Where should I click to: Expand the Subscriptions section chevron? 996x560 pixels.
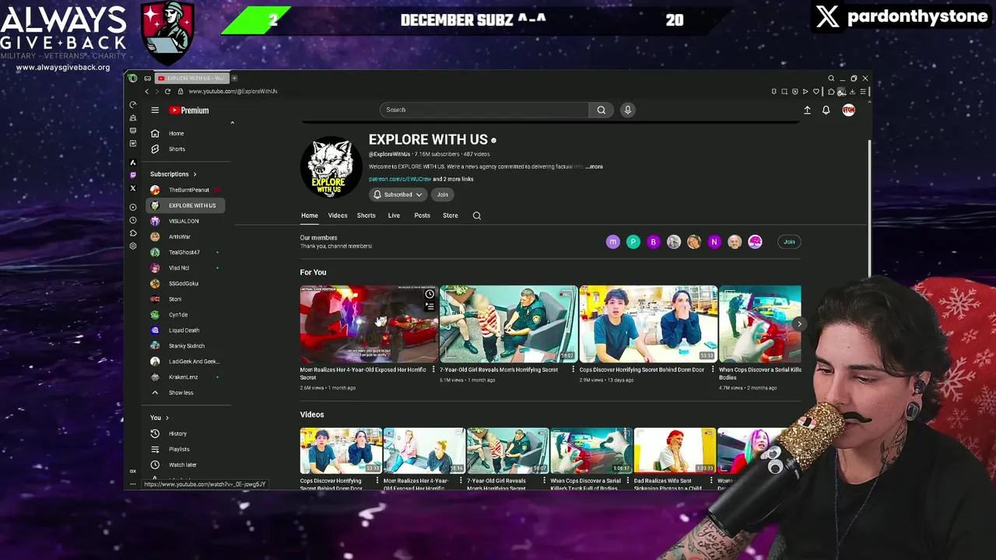(x=195, y=174)
